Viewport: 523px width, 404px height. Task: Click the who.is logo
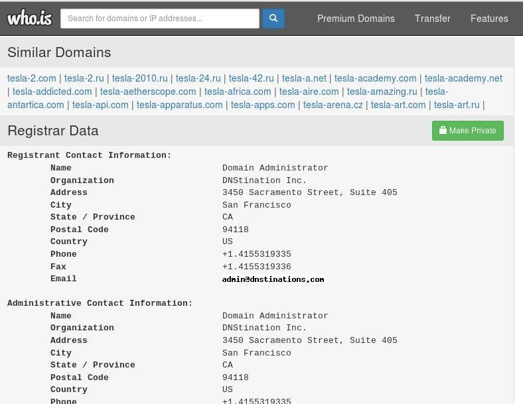pos(30,18)
